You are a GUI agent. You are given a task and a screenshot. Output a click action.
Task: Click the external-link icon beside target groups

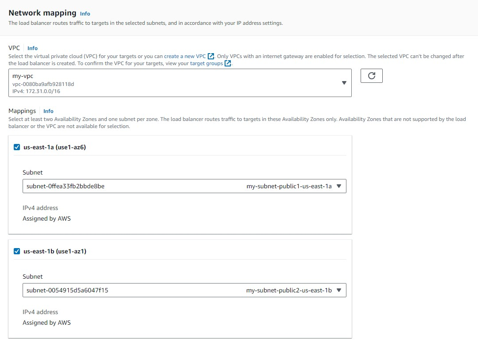point(228,63)
